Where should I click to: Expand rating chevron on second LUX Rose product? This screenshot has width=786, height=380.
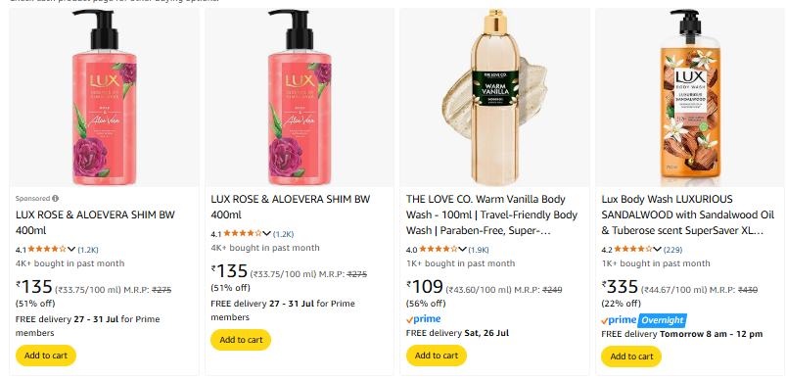pos(266,234)
